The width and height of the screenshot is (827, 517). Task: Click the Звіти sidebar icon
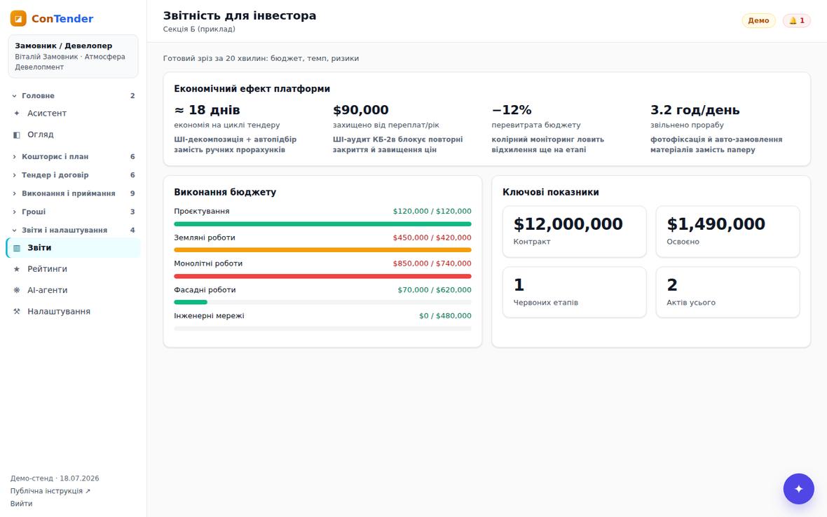[17, 248]
